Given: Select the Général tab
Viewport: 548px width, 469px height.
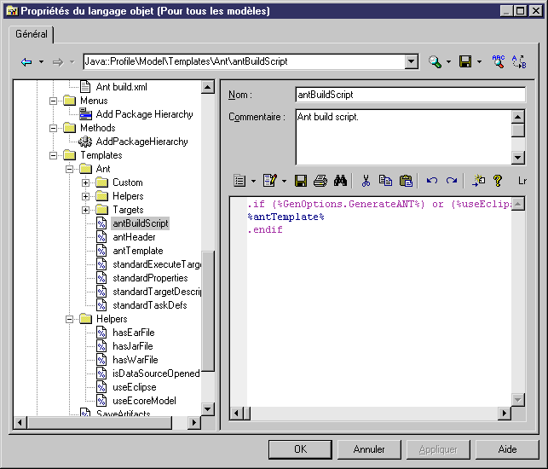Looking at the screenshot, I should [32, 34].
